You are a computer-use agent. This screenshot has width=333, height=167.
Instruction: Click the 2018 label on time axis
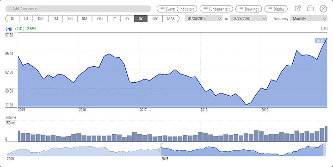click(204, 110)
